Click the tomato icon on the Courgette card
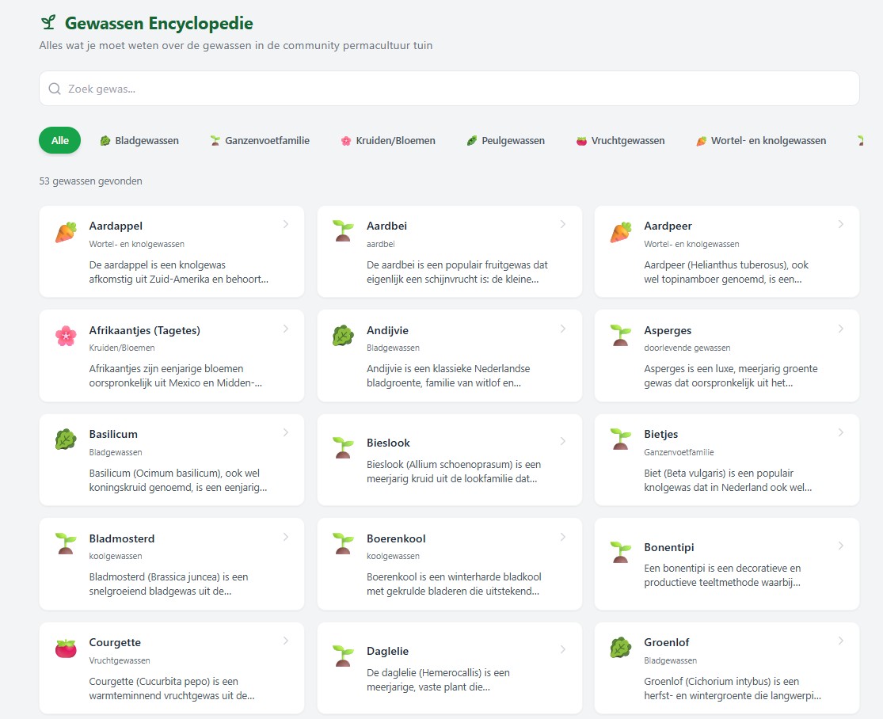Image resolution: width=883 pixels, height=719 pixels. (65, 647)
